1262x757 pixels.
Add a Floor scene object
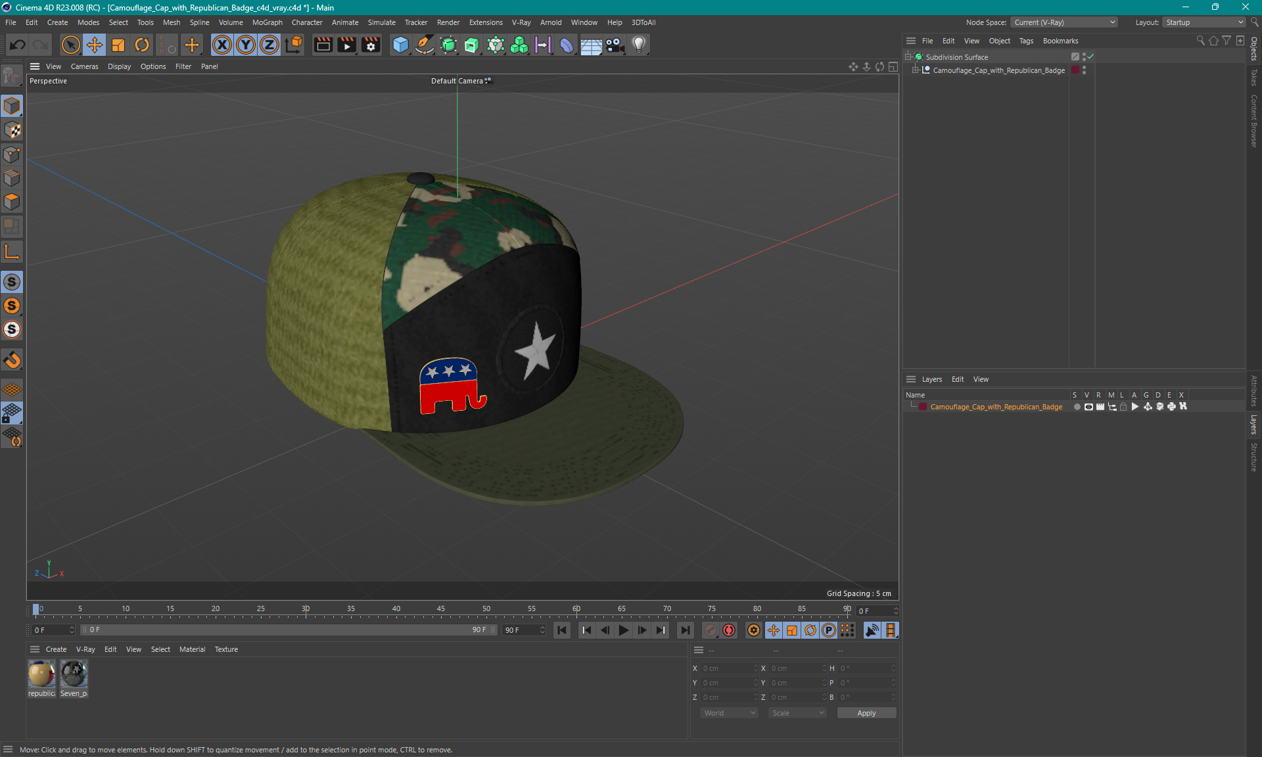tap(591, 45)
